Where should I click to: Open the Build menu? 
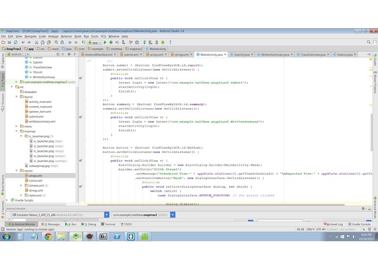(78, 36)
